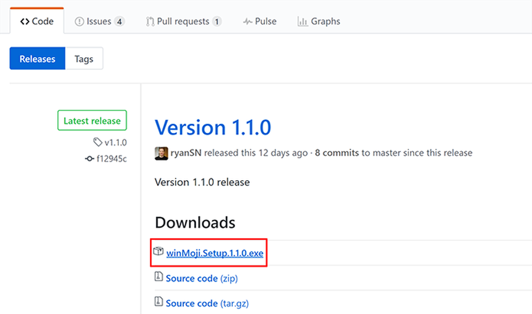
Task: Click the Downloads heading
Action: click(195, 223)
